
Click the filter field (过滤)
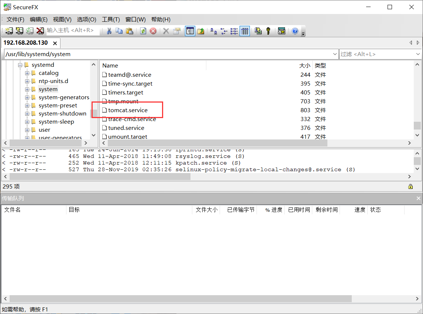tap(377, 54)
